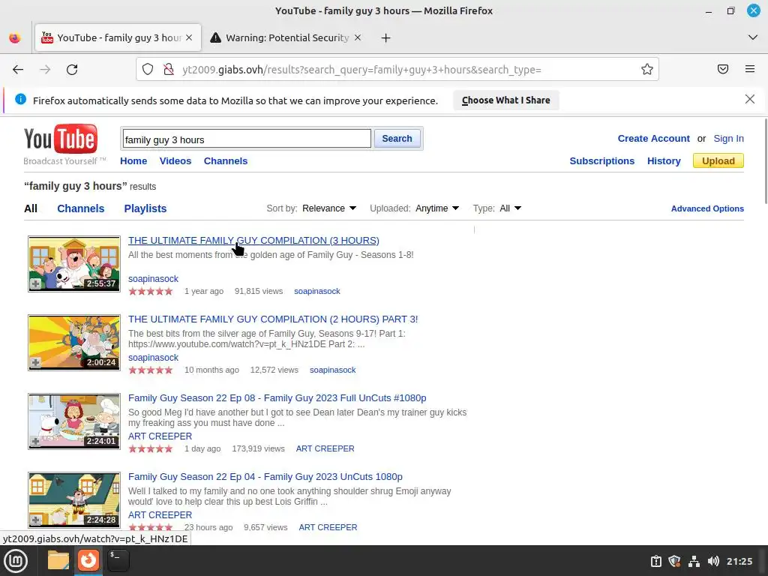This screenshot has height=576, width=768.
Task: Close the Warning Potential Security tab
Action: coord(358,37)
